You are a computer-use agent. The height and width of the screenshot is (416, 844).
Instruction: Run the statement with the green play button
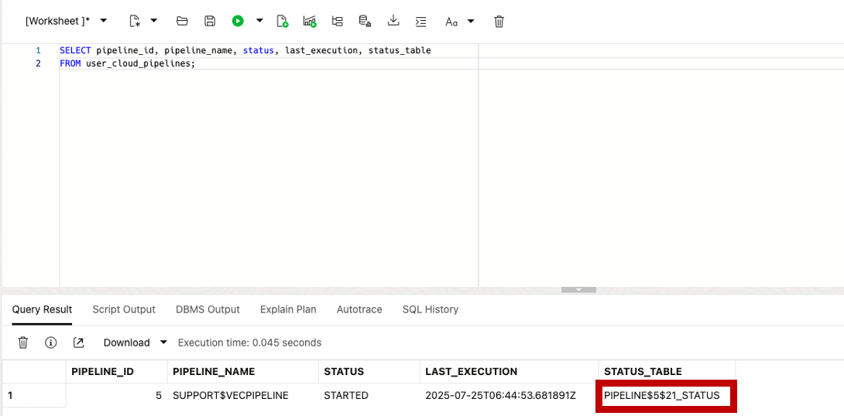238,21
